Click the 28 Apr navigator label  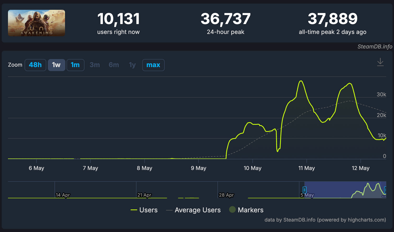click(x=226, y=195)
